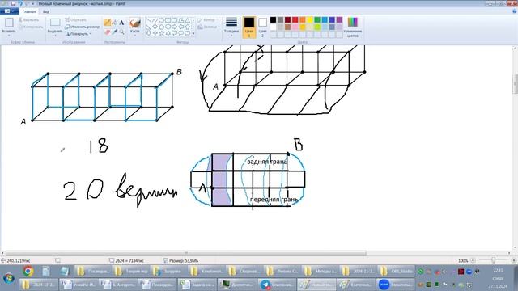Screen dimensions: 518x291
Task: Open the Rotate (Повернуть) dropdown
Action: point(78,34)
